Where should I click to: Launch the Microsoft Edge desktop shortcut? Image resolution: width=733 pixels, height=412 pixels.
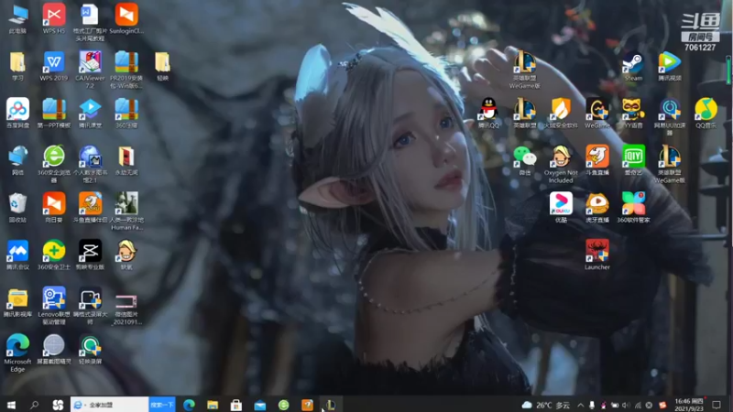17,352
